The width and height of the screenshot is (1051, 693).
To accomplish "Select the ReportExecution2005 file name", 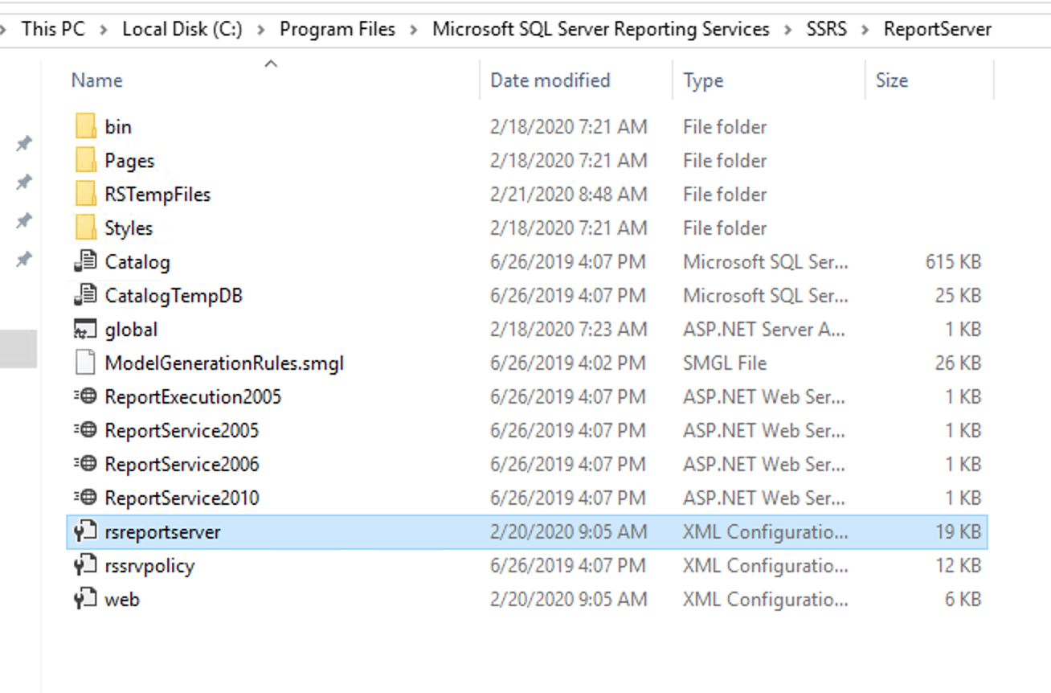I will (x=193, y=397).
